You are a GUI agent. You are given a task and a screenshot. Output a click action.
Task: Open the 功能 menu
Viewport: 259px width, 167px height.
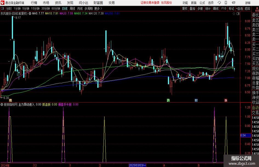[185, 3]
